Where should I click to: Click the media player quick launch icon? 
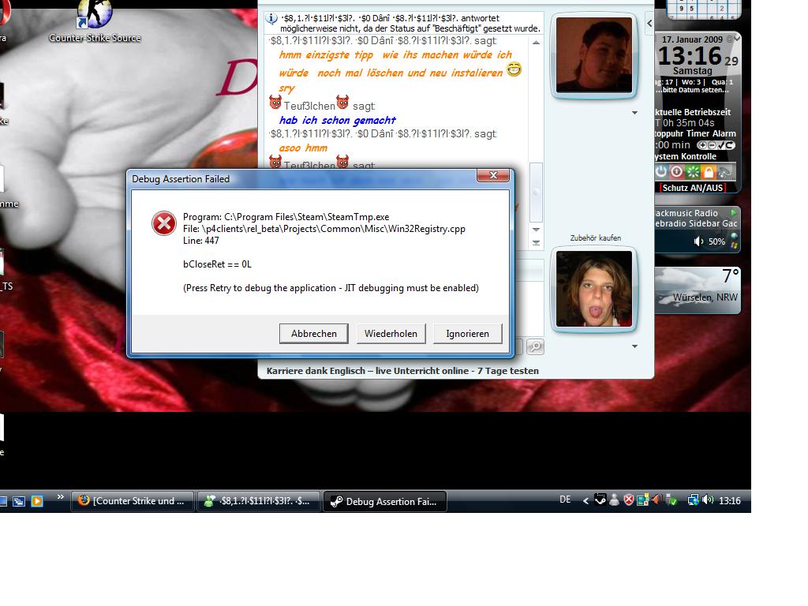[x=37, y=501]
